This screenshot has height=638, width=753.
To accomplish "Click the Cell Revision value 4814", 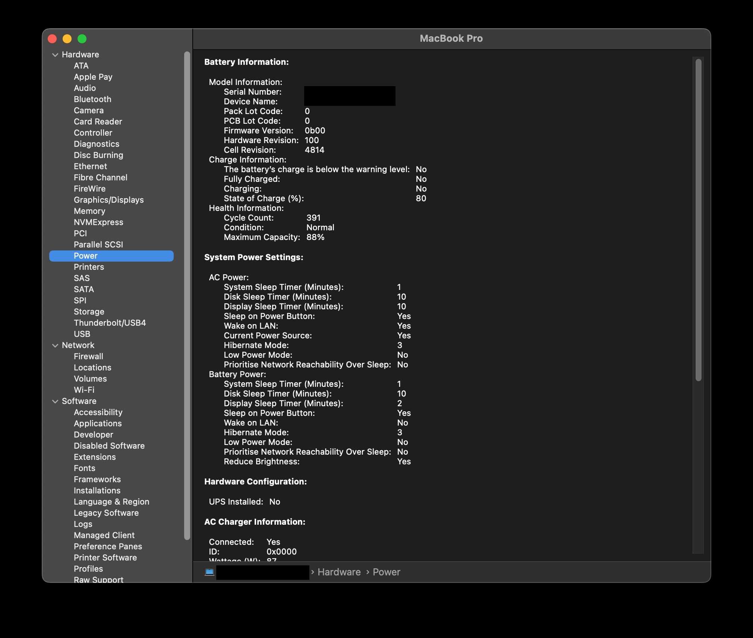I will (315, 150).
